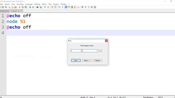Viewport: 175px width, 98px height.
Task: Click the Save... button in Run dialog
Action: click(87, 60)
